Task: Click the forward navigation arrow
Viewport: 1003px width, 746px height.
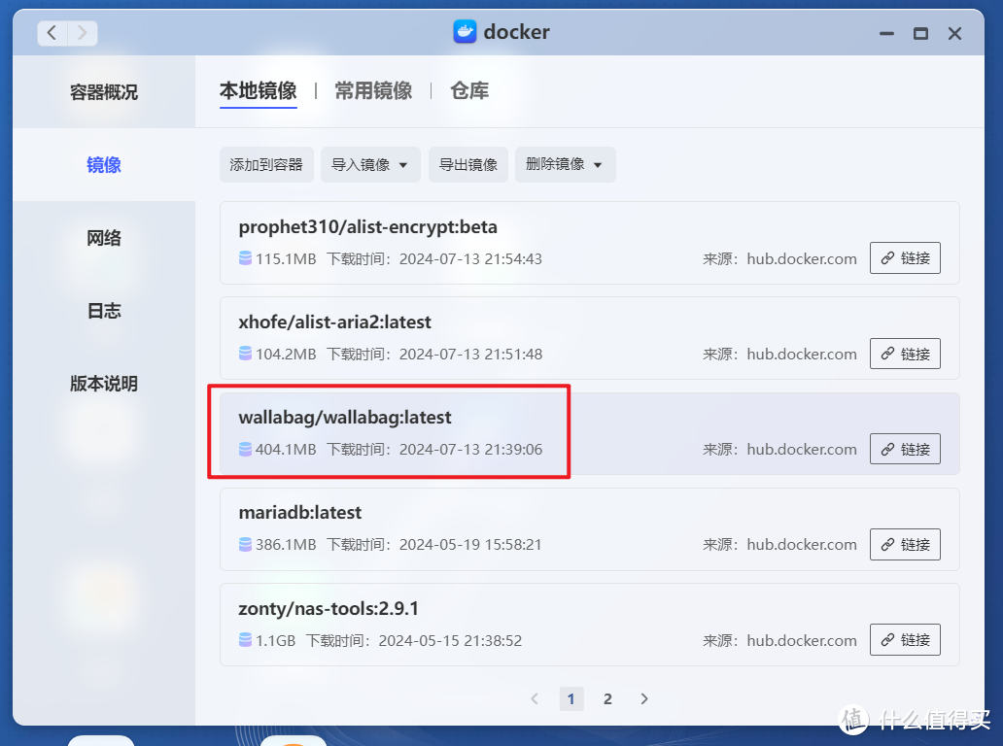Action: click(x=83, y=32)
